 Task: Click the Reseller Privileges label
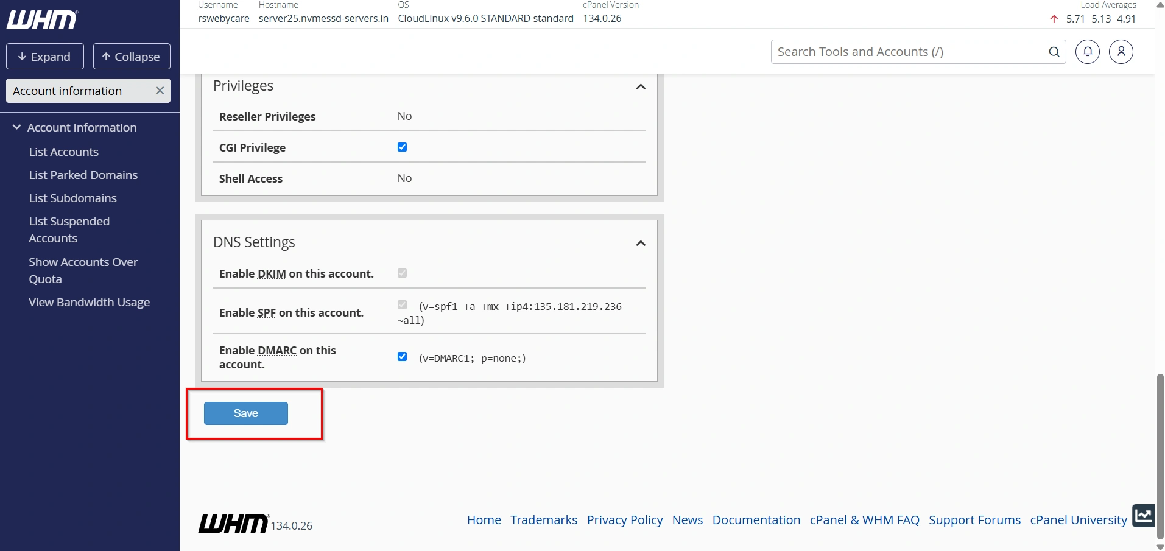click(x=267, y=116)
